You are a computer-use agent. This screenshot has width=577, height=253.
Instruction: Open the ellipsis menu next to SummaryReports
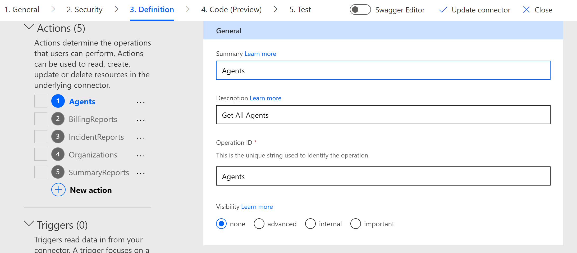pos(141,173)
